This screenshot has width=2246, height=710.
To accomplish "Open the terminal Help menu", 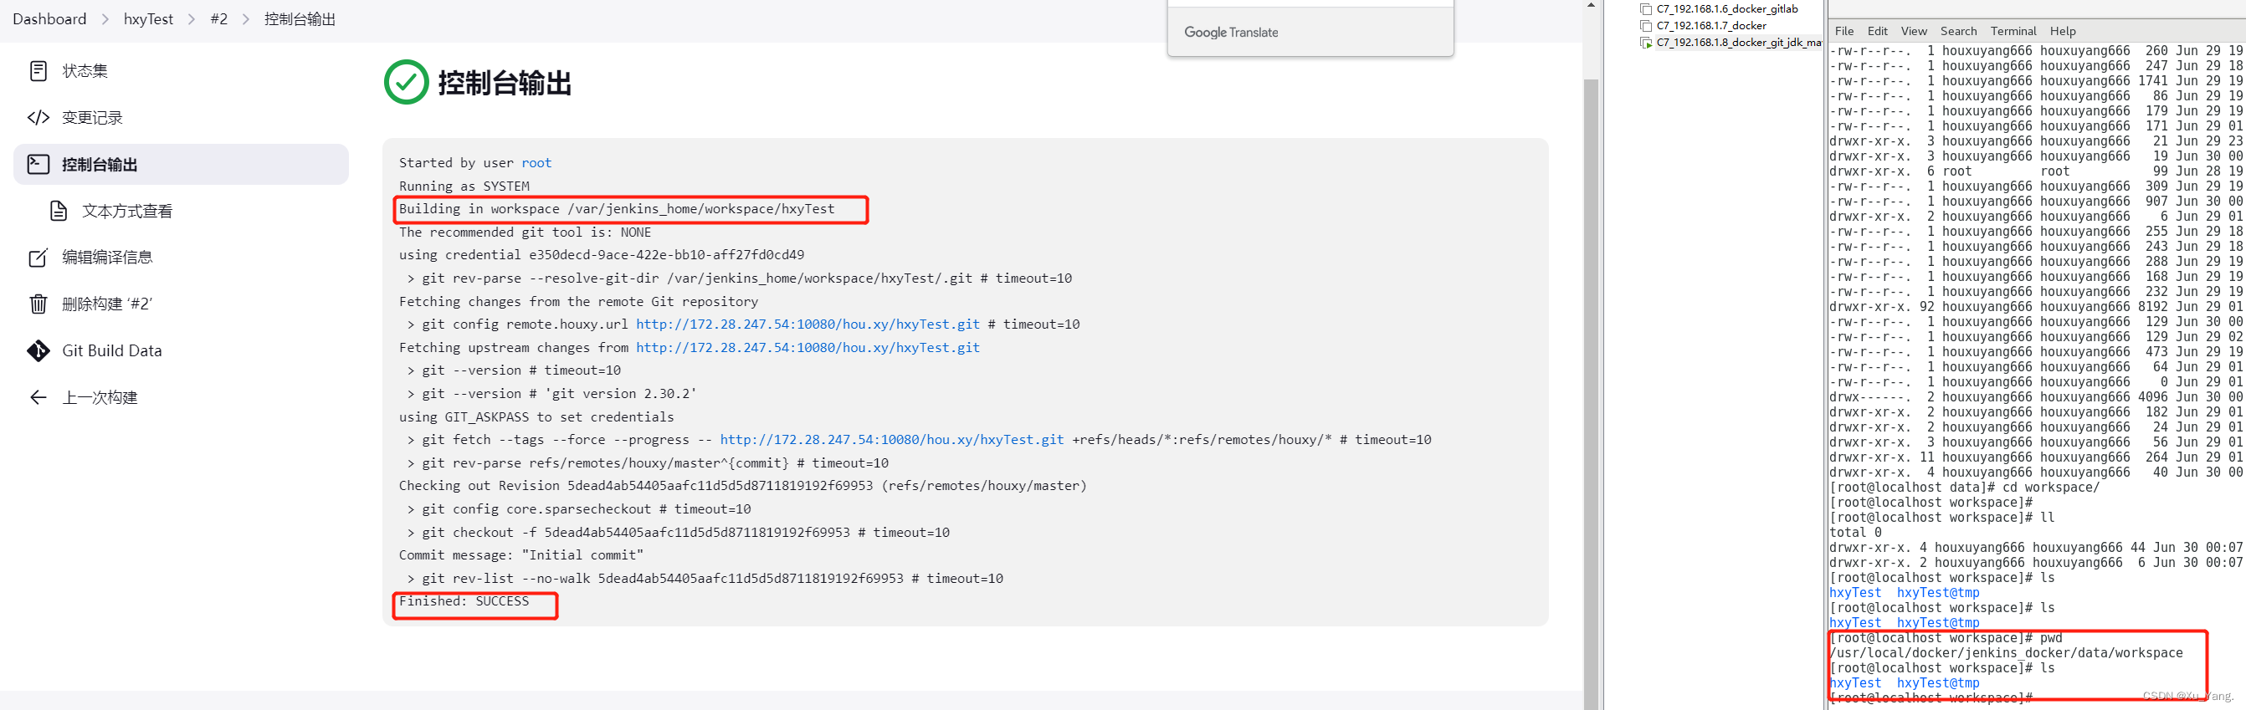I will point(2063,30).
